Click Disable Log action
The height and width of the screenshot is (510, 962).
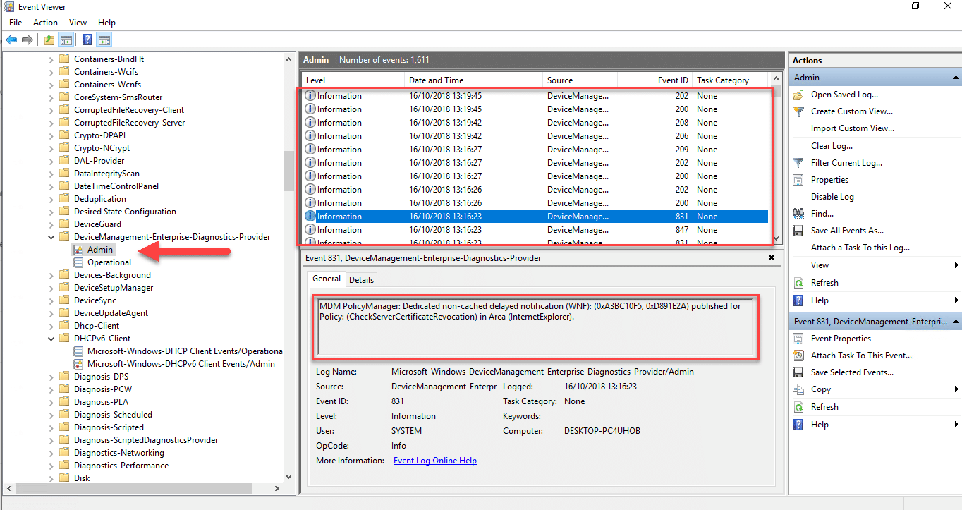(832, 197)
